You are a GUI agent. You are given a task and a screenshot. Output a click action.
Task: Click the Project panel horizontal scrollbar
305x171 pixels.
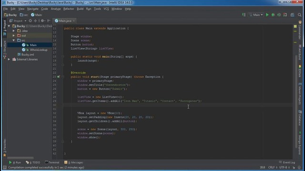tap(20, 158)
